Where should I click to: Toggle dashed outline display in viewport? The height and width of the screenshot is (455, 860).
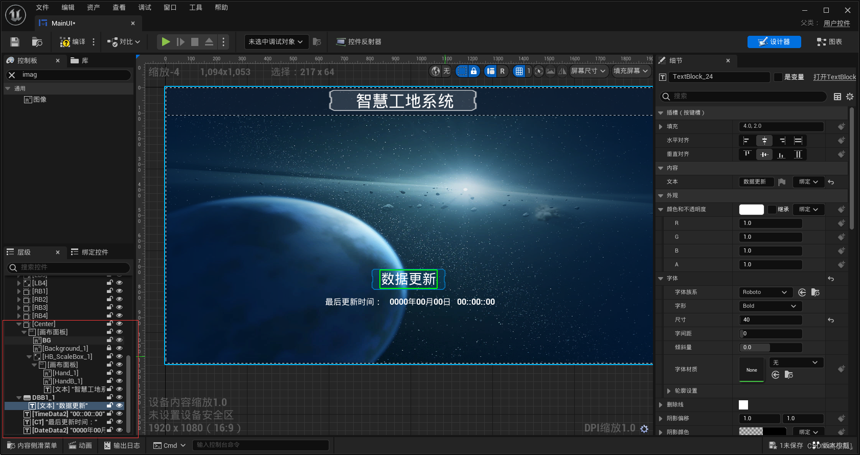[462, 71]
